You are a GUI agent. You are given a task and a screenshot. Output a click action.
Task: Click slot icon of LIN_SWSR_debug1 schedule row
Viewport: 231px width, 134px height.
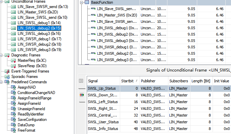93,47
